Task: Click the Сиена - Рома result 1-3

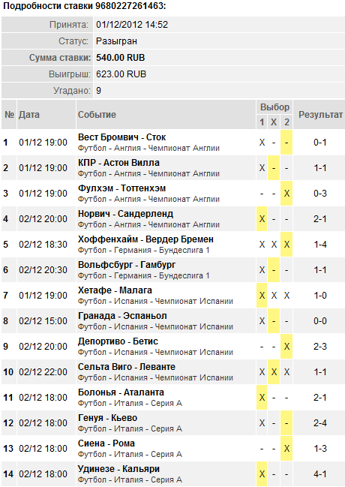Action: 319,449
